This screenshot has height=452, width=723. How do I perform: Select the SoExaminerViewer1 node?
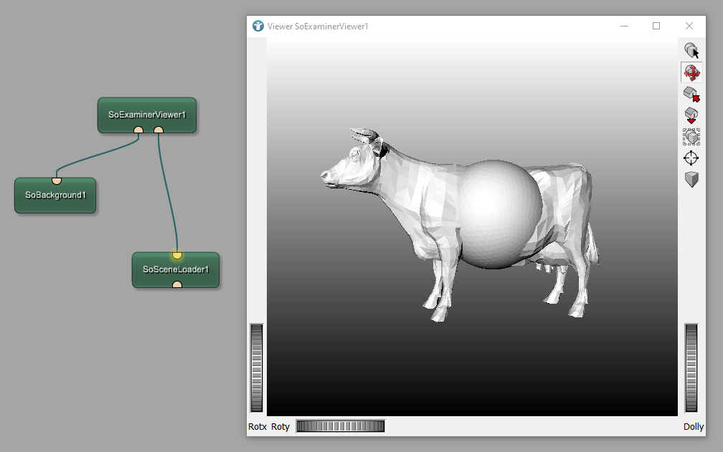point(147,114)
